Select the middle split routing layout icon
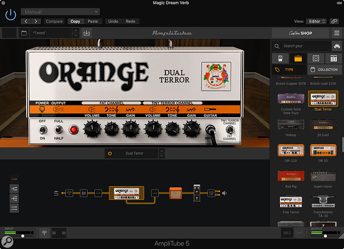The width and height of the screenshot is (344, 249). 14,198
